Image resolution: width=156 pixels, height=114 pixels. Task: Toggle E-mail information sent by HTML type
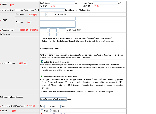click(42, 76)
